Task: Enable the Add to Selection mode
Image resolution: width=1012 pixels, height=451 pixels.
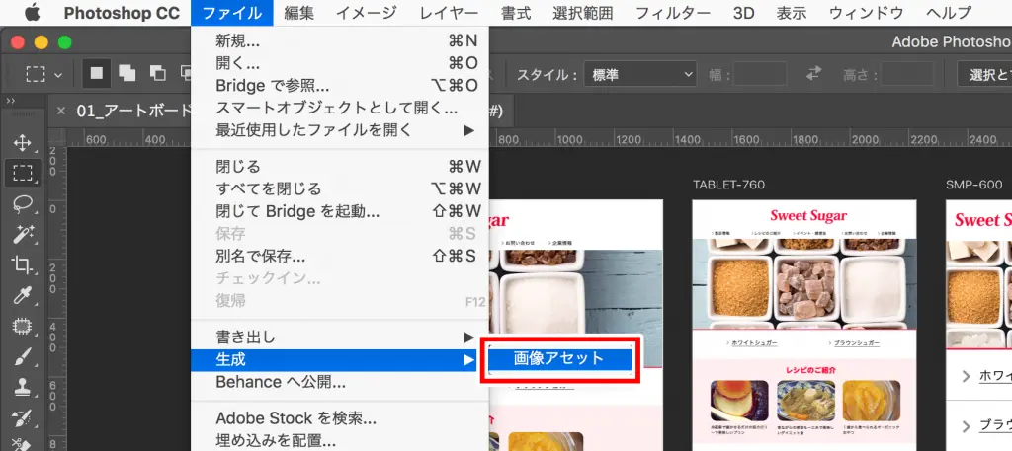Action: click(126, 73)
